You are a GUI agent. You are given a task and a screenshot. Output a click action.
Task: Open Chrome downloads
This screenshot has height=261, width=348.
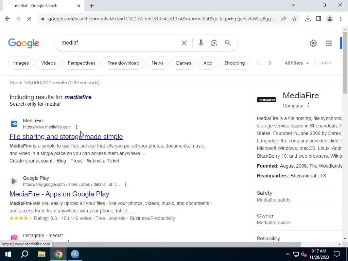308,19
